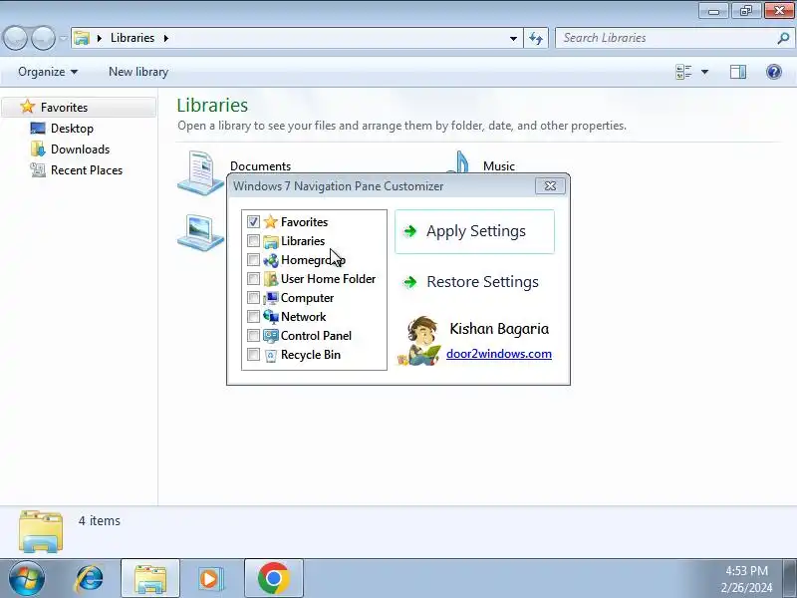Click the Apply Settings button

(474, 231)
